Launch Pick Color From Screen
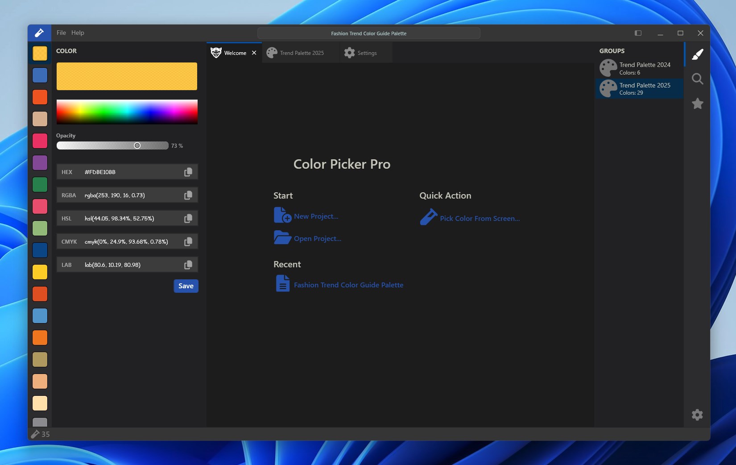This screenshot has height=465, width=736. pos(480,219)
